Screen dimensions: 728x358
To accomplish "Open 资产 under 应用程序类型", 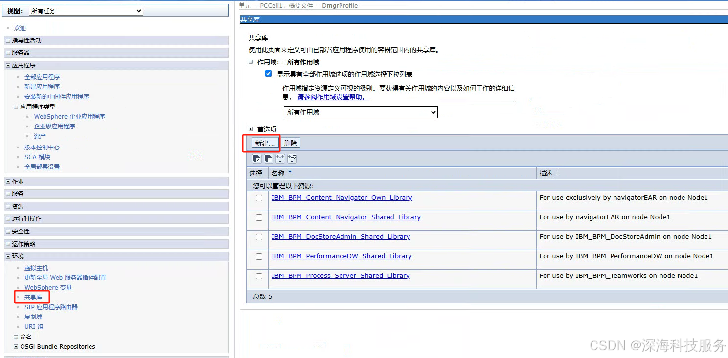I will click(40, 136).
